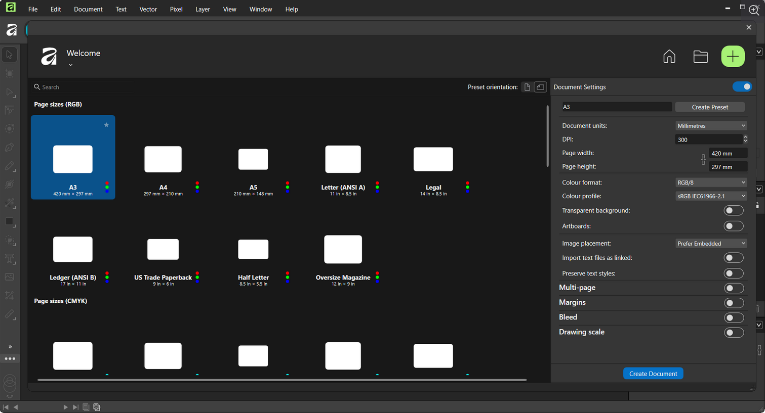
Task: Enable Transparent background toggle
Action: 733,210
